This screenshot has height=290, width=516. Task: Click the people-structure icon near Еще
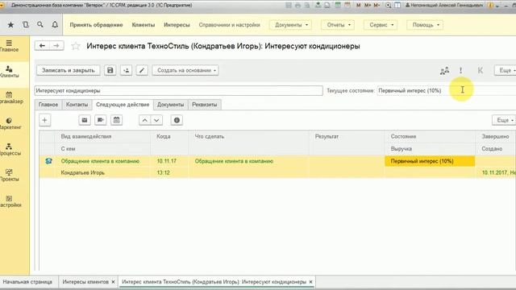(x=444, y=70)
